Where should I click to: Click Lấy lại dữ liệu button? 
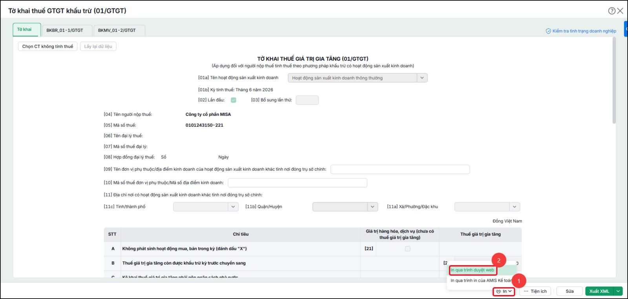pyautogui.click(x=98, y=46)
